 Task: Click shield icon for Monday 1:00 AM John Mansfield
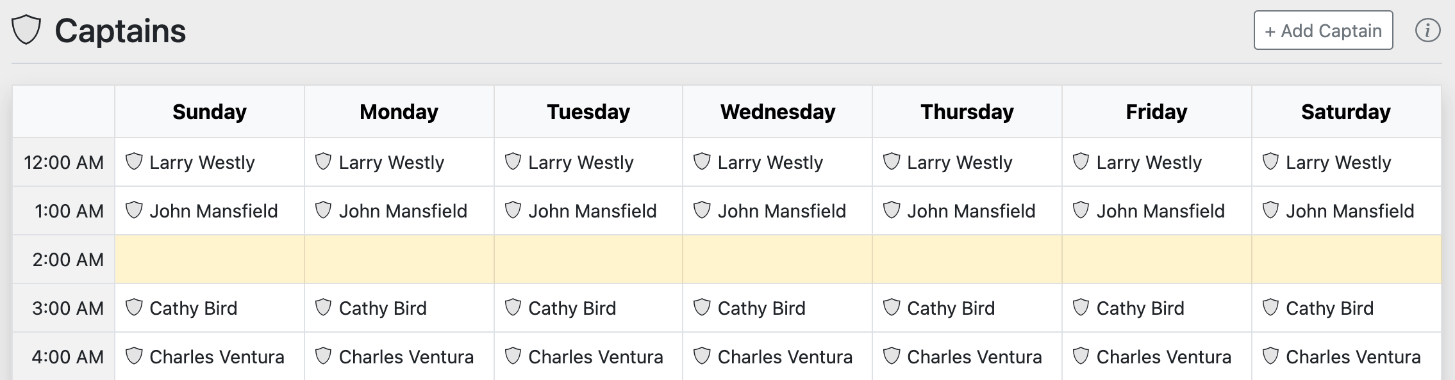click(x=324, y=210)
